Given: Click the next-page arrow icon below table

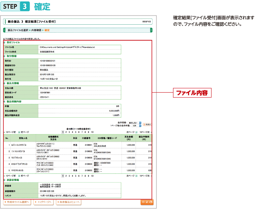Looking at the screenshot, I should [x=136, y=176].
